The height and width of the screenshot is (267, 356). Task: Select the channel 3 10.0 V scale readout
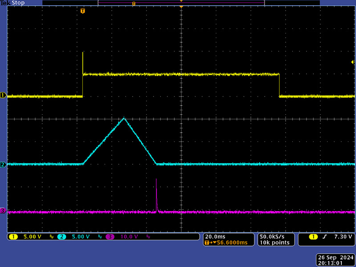pos(129,237)
